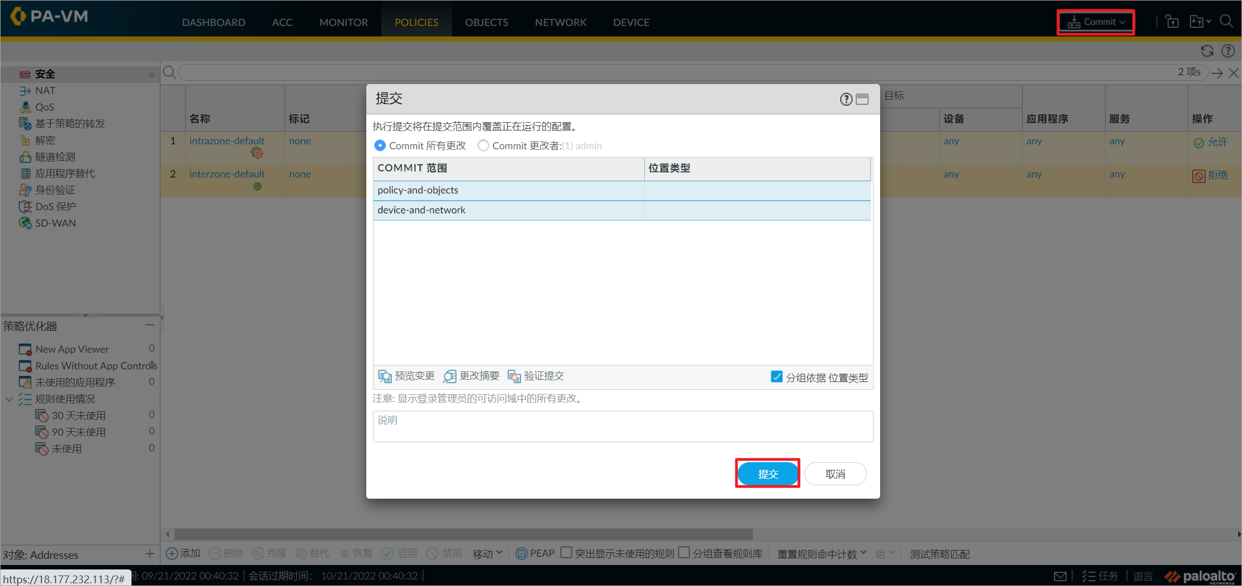
Task: Switch to DEVICE tab
Action: click(631, 22)
